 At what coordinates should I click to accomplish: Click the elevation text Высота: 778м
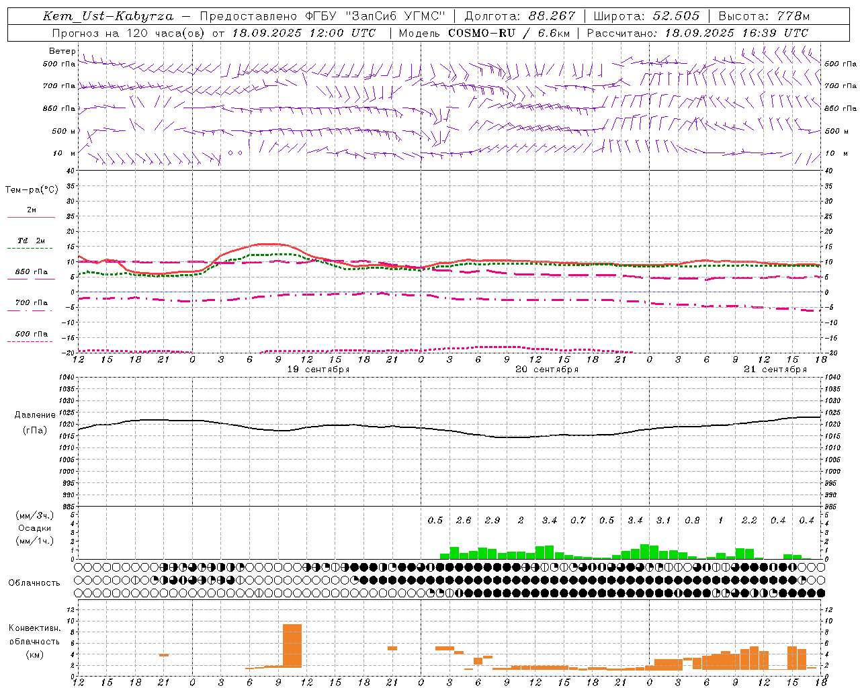[765, 16]
